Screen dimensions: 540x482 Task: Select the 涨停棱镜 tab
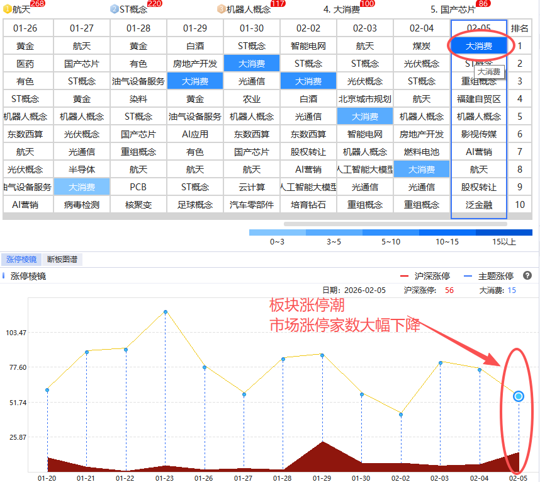pyautogui.click(x=21, y=260)
